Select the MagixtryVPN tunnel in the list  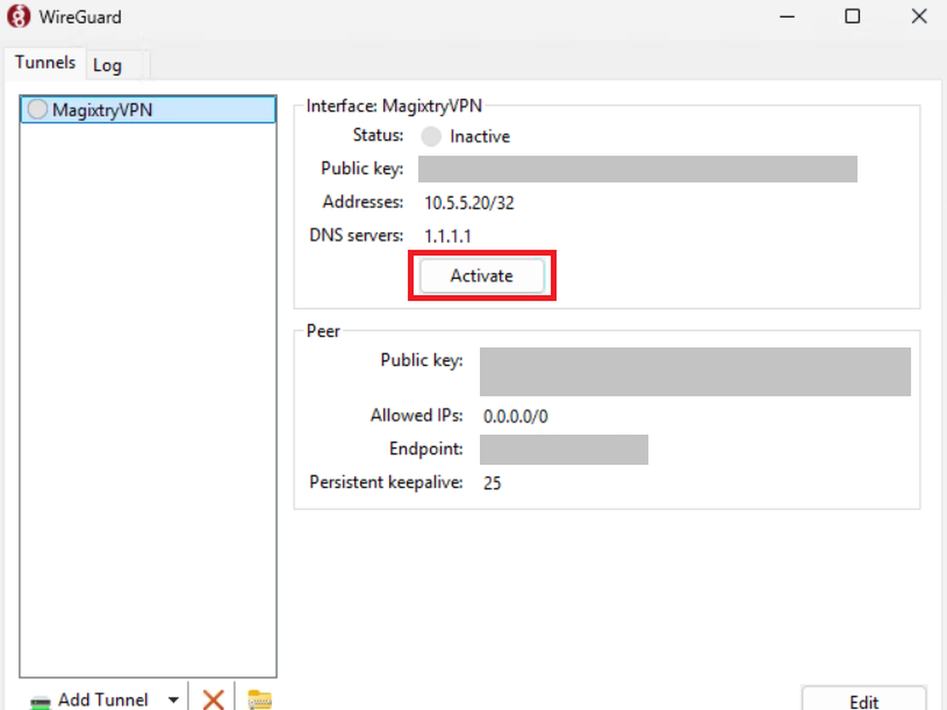pyautogui.click(x=148, y=110)
